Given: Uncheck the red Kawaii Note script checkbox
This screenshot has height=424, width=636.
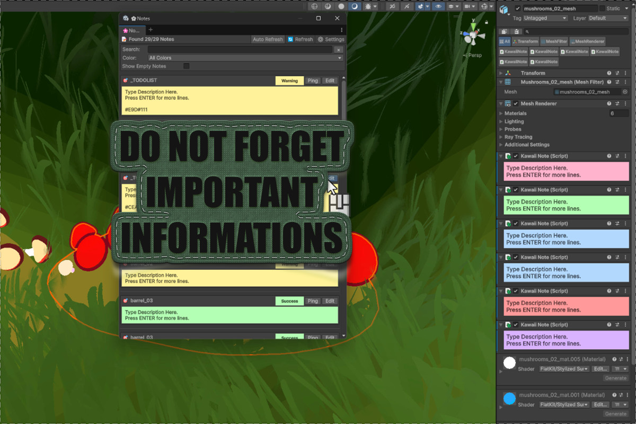Looking at the screenshot, I should [516, 291].
